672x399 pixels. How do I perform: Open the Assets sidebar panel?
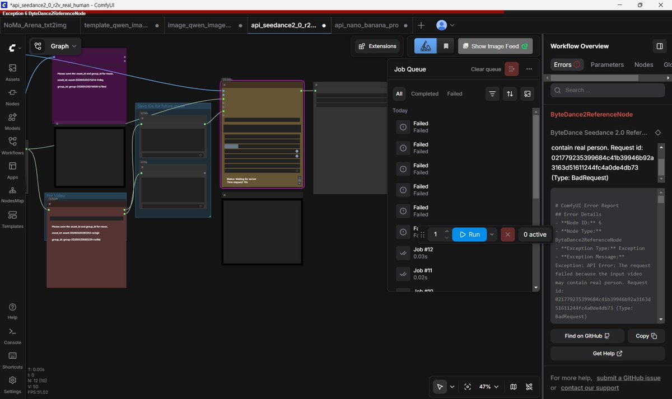pos(12,72)
